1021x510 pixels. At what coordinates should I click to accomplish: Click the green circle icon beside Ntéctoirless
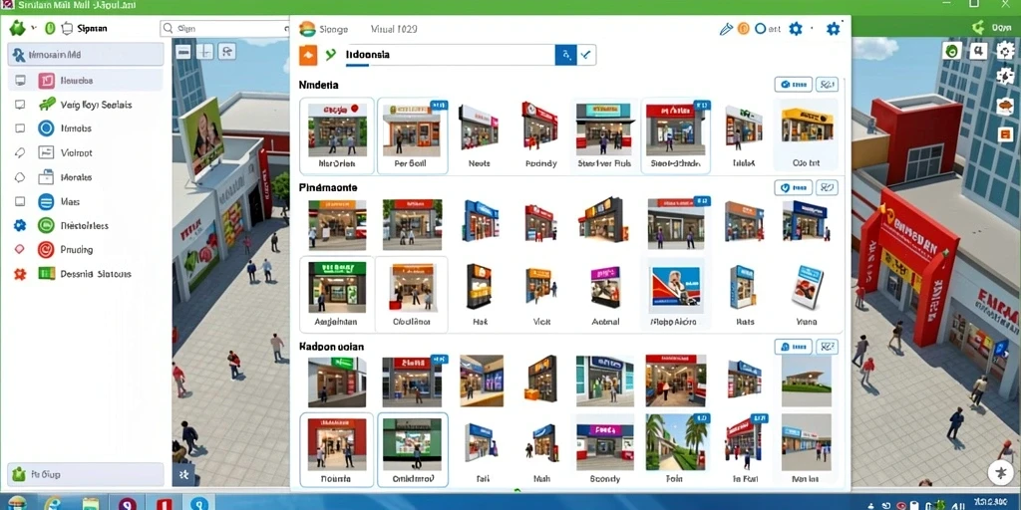46,226
